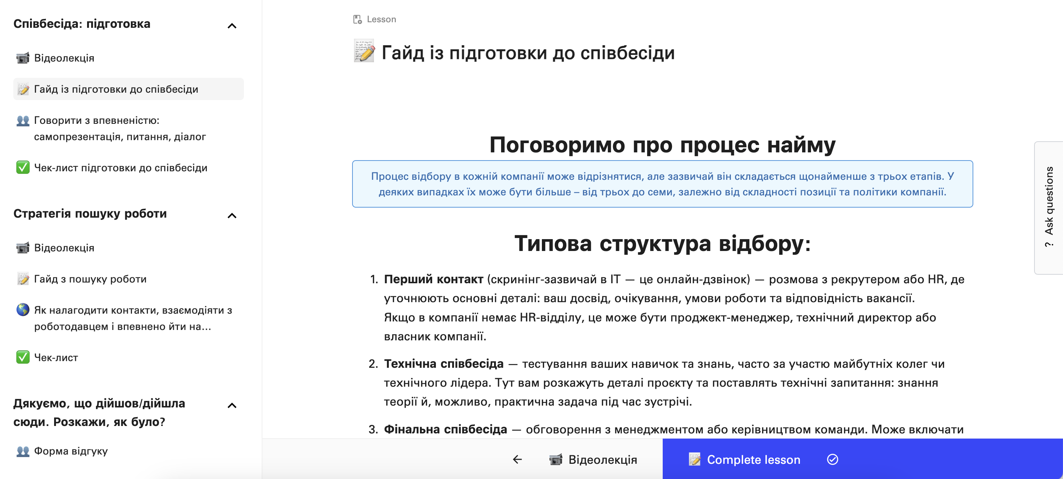The width and height of the screenshot is (1063, 479).
Task: Open 'Говорити з впевненістю' lesson
Action: coord(128,128)
